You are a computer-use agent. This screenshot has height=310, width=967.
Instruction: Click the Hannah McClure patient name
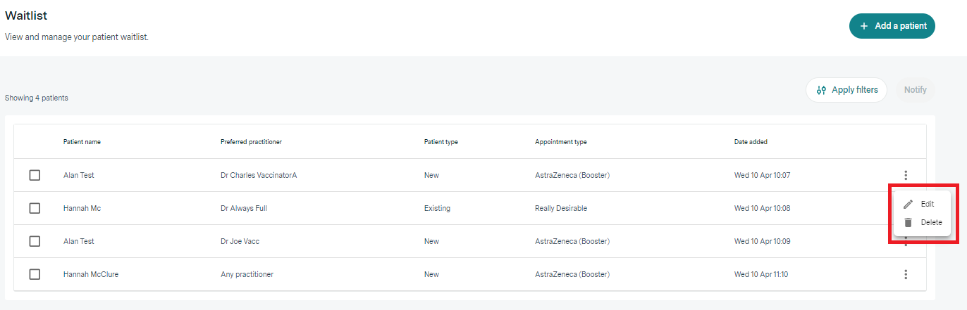coord(91,274)
